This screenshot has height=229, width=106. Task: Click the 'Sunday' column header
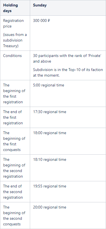[x=40, y=5]
